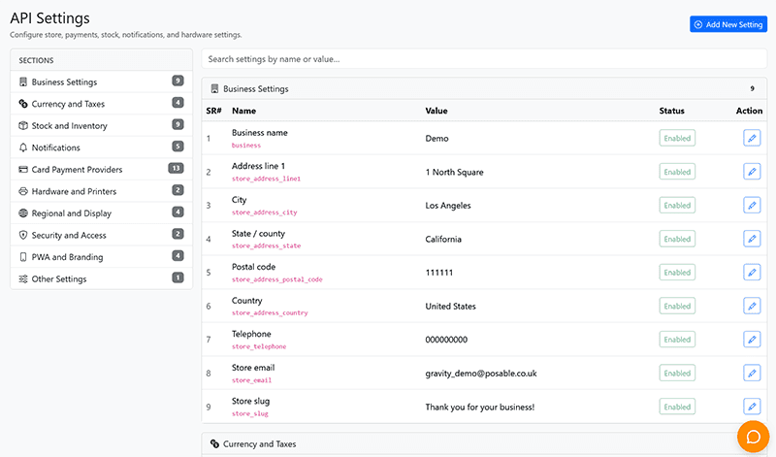Click the value 'Thank you for your business!'
776x457 pixels.
480,407
